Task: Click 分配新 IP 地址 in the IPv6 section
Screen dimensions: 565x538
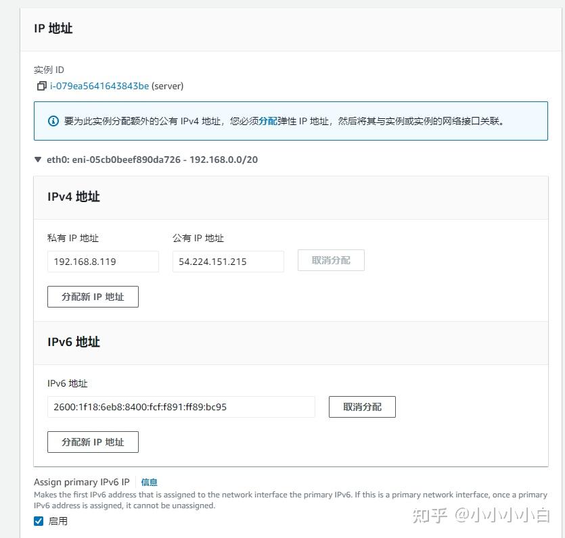Action: point(93,441)
